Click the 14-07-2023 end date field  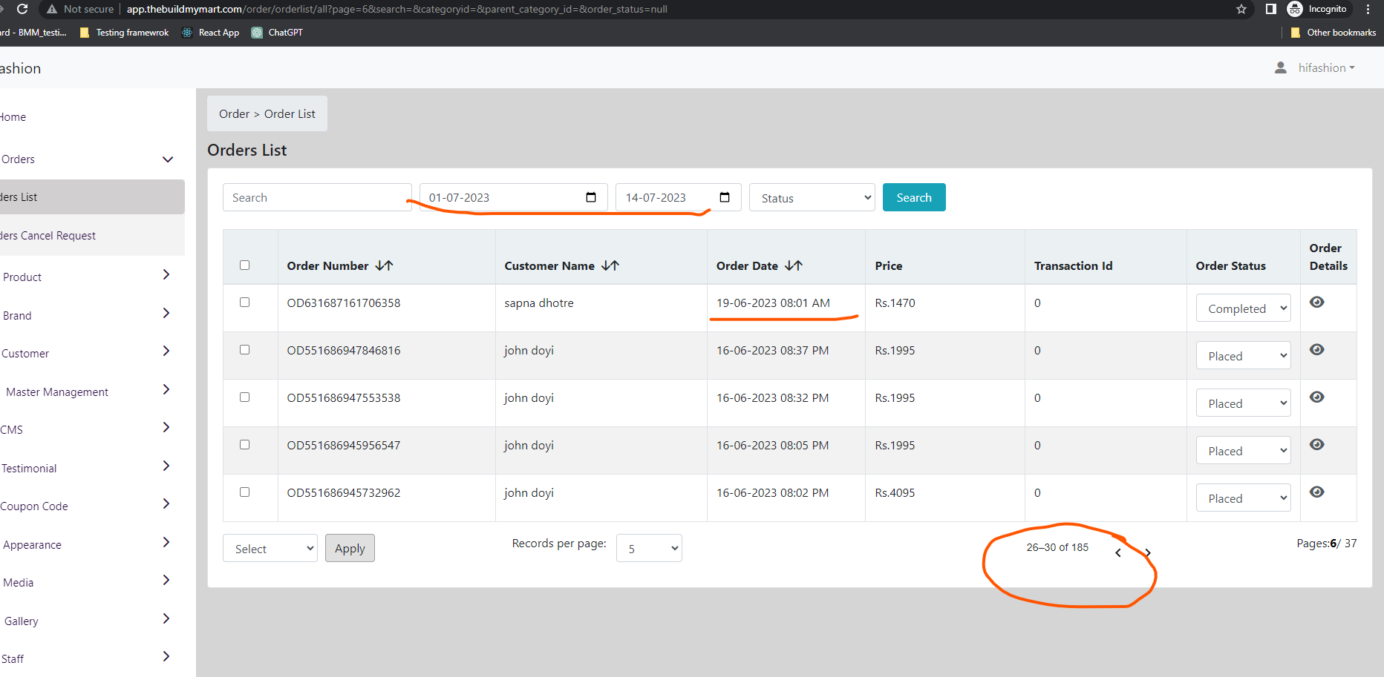point(679,197)
